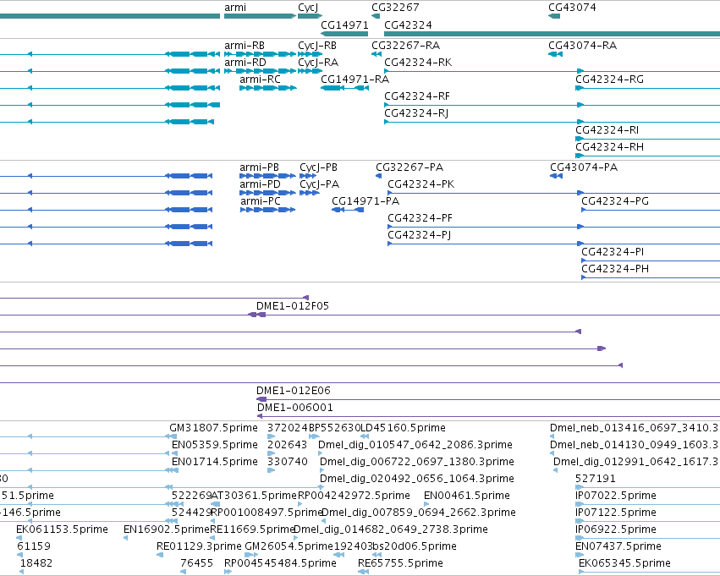Select the armi-RD transcript label
Viewport: 720px width, 576px height.
click(x=245, y=63)
